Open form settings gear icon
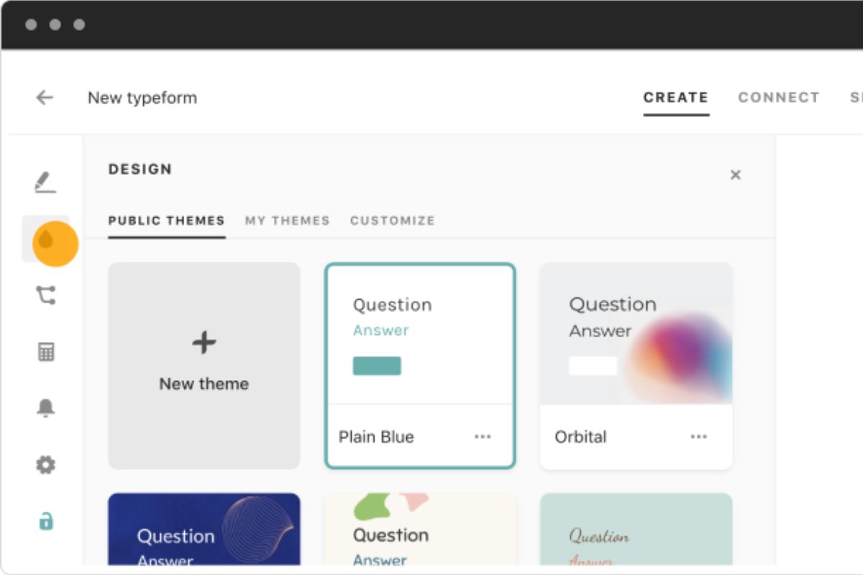This screenshot has width=863, height=575. point(45,464)
